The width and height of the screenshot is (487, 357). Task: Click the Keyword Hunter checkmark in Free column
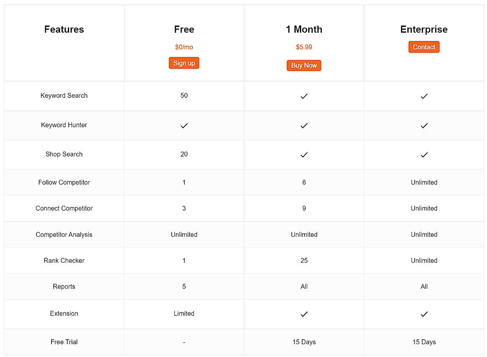(x=184, y=126)
